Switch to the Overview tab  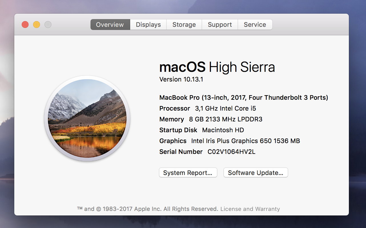pos(110,25)
